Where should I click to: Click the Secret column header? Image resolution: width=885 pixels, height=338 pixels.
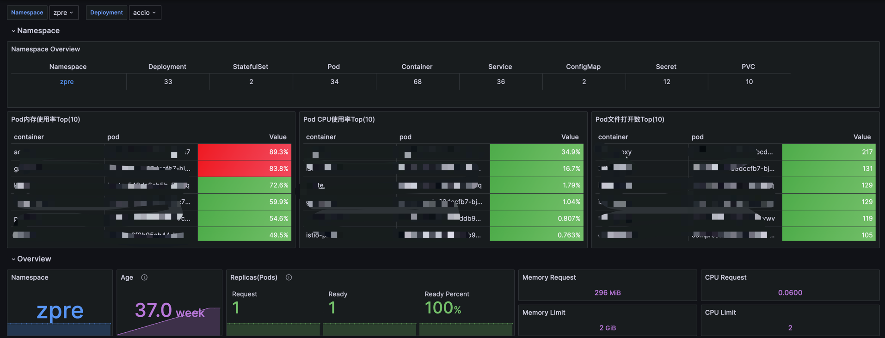(666, 67)
